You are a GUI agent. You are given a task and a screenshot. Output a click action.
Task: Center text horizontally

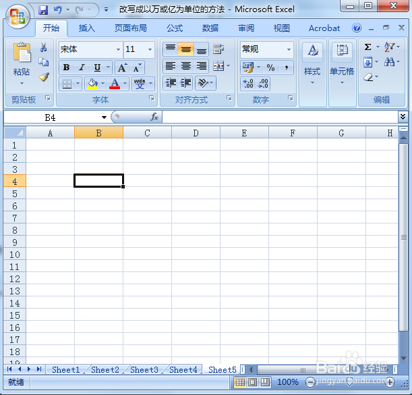[185, 66]
